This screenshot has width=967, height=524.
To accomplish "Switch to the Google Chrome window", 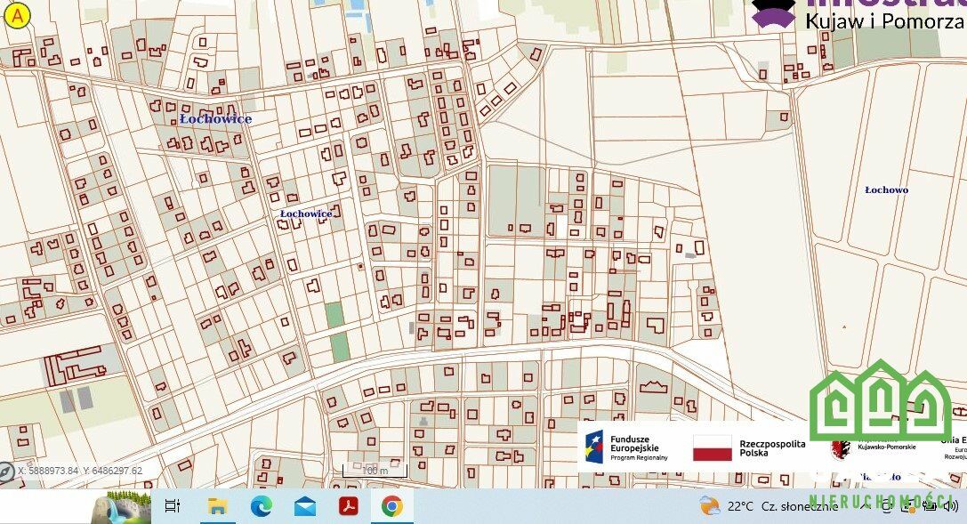I will click(x=391, y=506).
